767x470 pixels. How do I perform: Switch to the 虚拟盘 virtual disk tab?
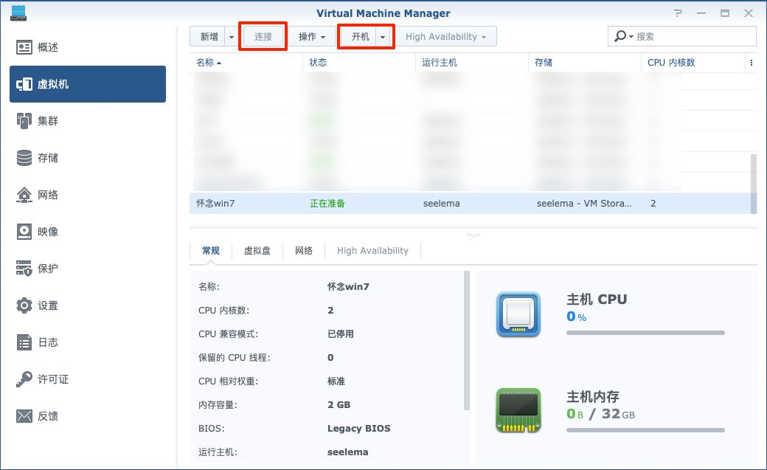pyautogui.click(x=257, y=251)
